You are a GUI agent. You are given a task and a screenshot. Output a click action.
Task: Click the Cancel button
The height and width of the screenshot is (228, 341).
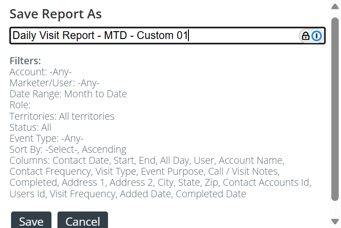coord(83,220)
